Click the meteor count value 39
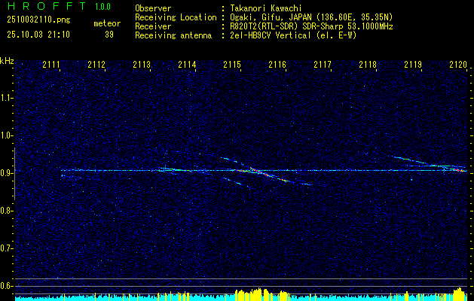Image resolution: width=474 pixels, height=301 pixels. 109,35
